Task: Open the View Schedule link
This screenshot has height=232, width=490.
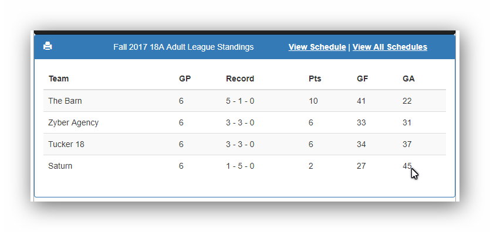Action: (x=317, y=47)
